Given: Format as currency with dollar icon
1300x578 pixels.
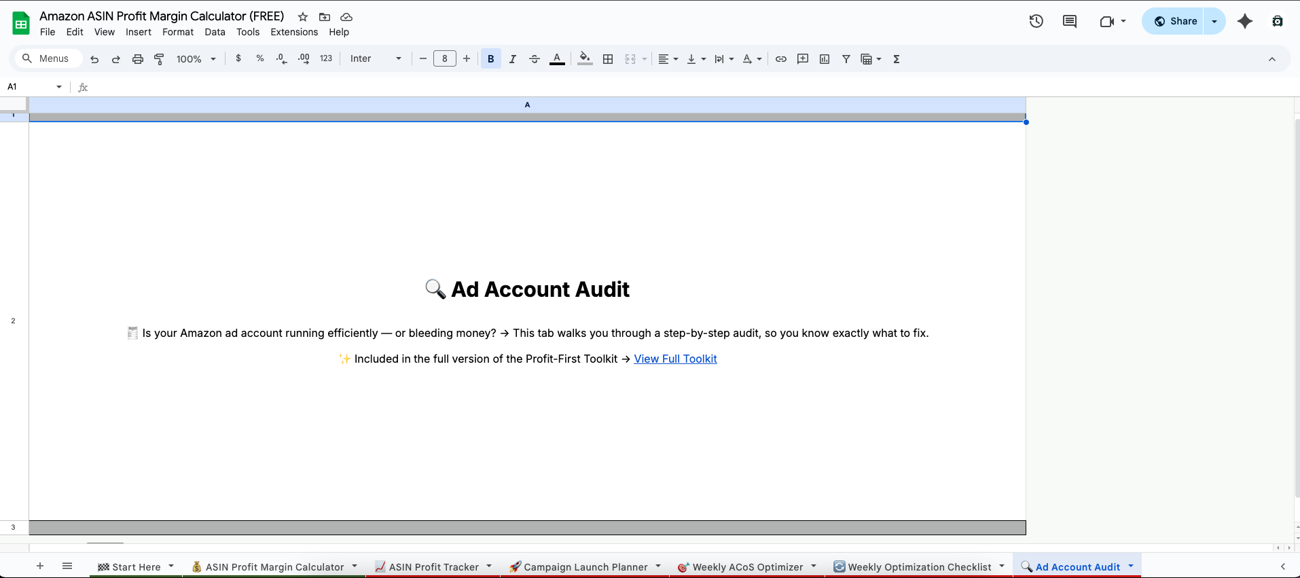Looking at the screenshot, I should 238,58.
